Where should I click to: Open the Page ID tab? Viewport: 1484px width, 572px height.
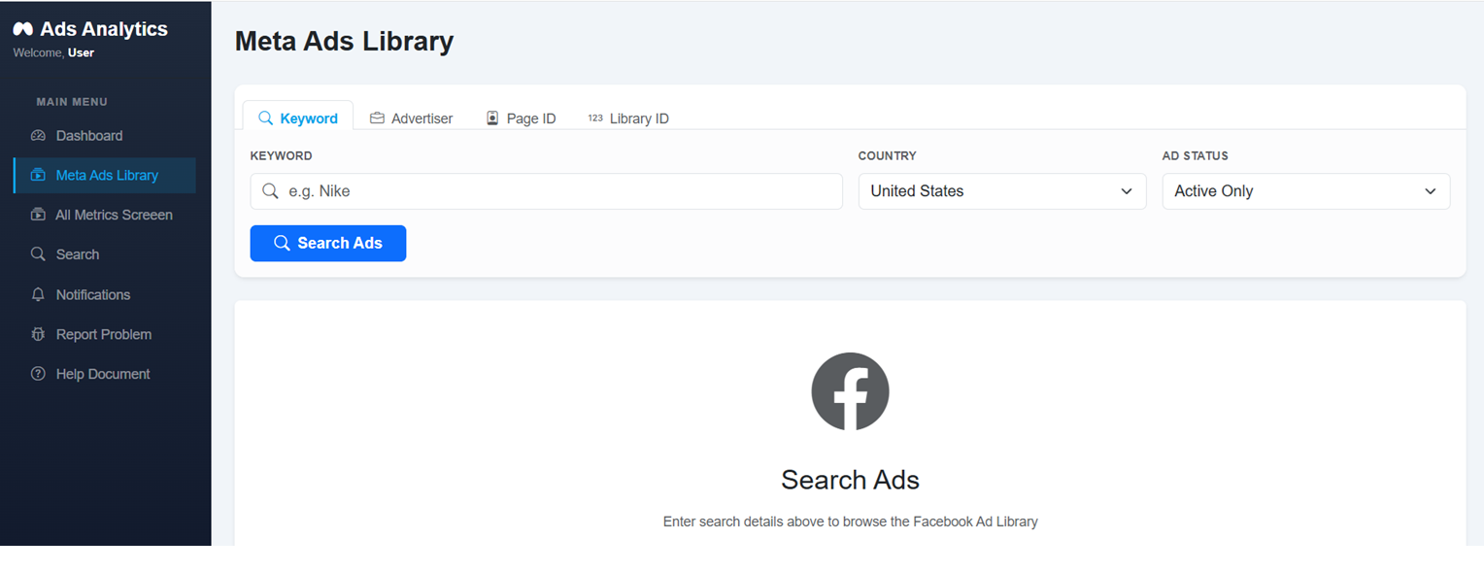[522, 118]
